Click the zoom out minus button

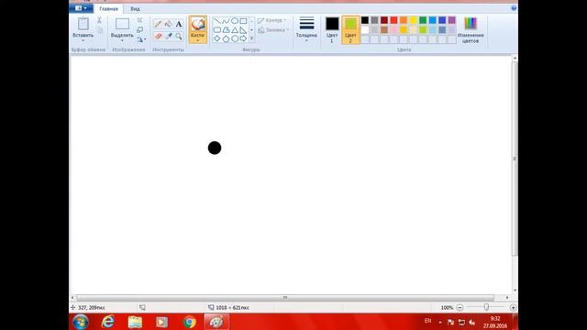pyautogui.click(x=460, y=308)
